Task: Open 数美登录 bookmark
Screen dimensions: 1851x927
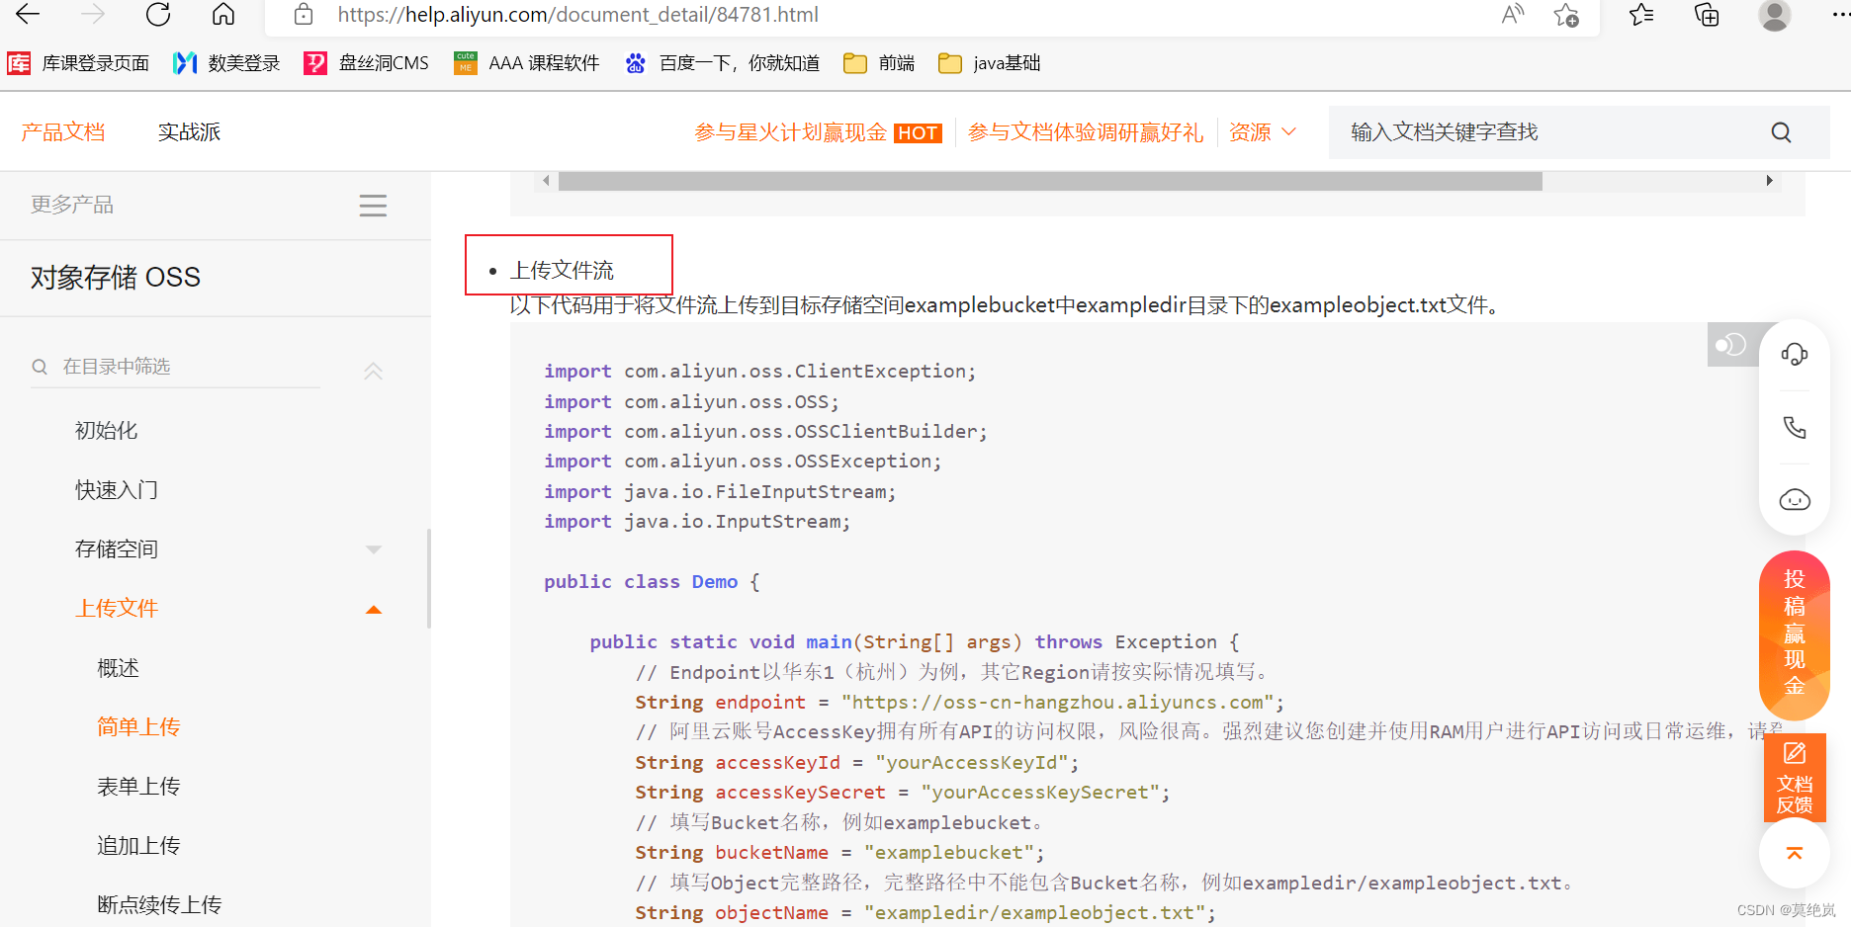Action: pyautogui.click(x=226, y=63)
